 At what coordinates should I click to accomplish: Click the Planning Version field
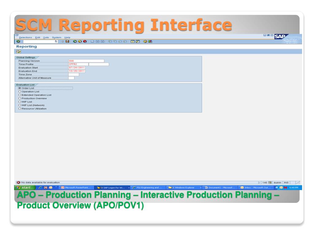tap(86, 61)
